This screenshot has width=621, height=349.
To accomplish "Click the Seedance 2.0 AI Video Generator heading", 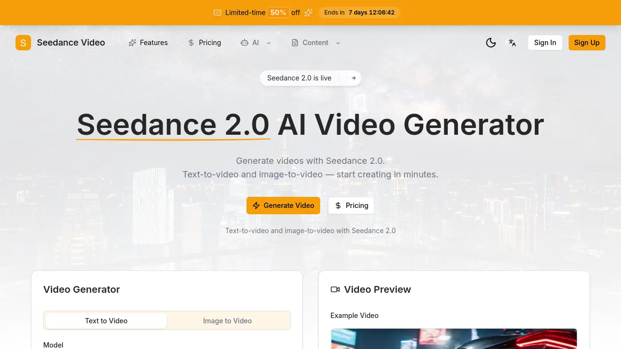I will 310,125.
